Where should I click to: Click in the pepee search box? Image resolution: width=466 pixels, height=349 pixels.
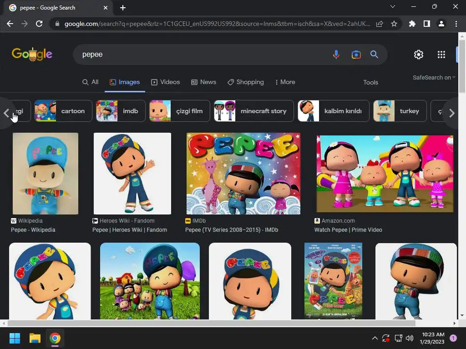coord(202,55)
